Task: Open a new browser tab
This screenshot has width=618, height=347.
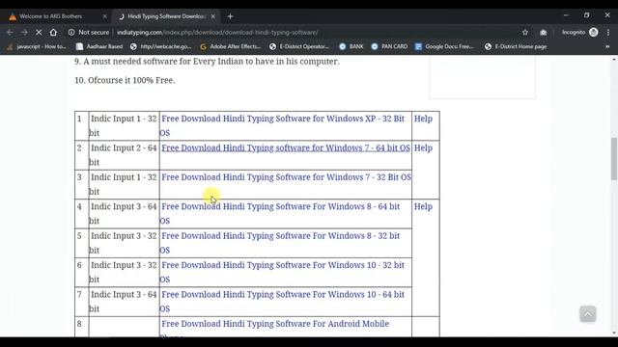Action: coord(230,16)
